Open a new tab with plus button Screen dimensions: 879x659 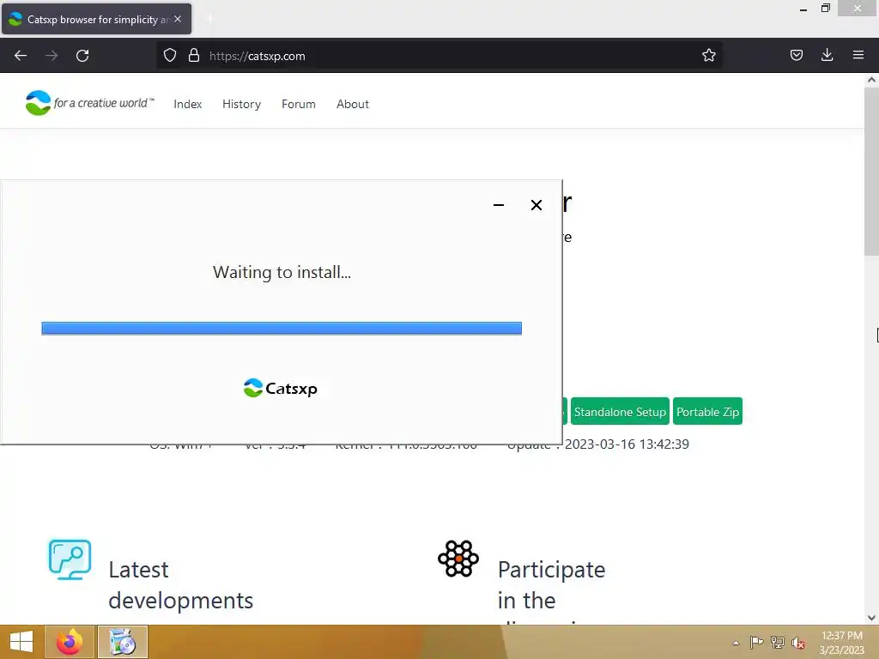[209, 19]
